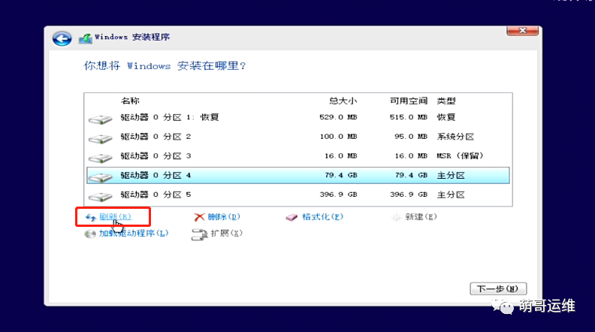595x332 pixels.
Task: Click the 名称 column header
Action: click(130, 101)
